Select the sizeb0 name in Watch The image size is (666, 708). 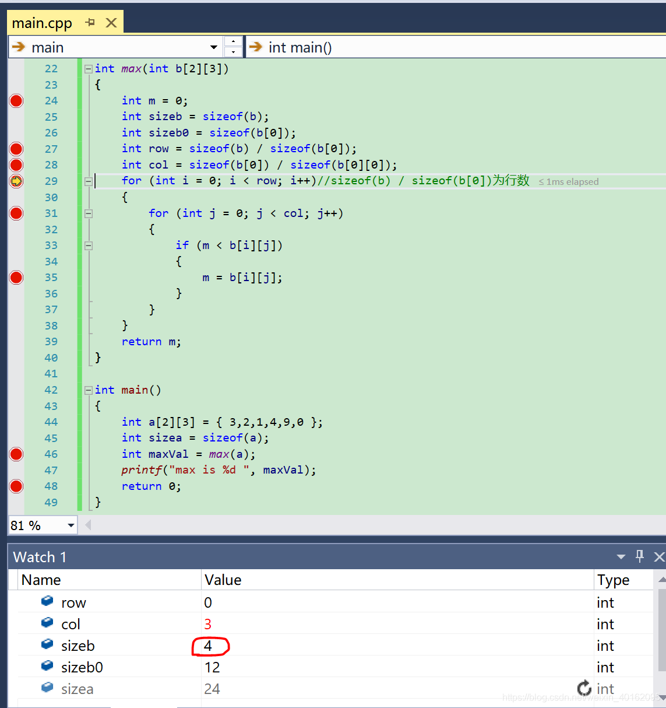[82, 667]
